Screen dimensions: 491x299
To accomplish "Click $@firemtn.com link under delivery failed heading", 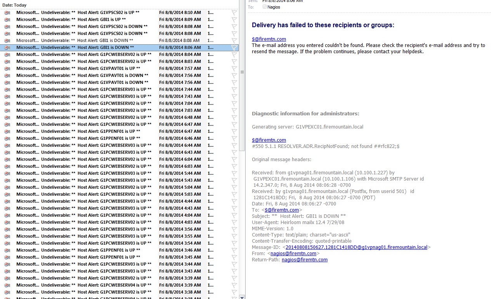I will click(x=269, y=39).
